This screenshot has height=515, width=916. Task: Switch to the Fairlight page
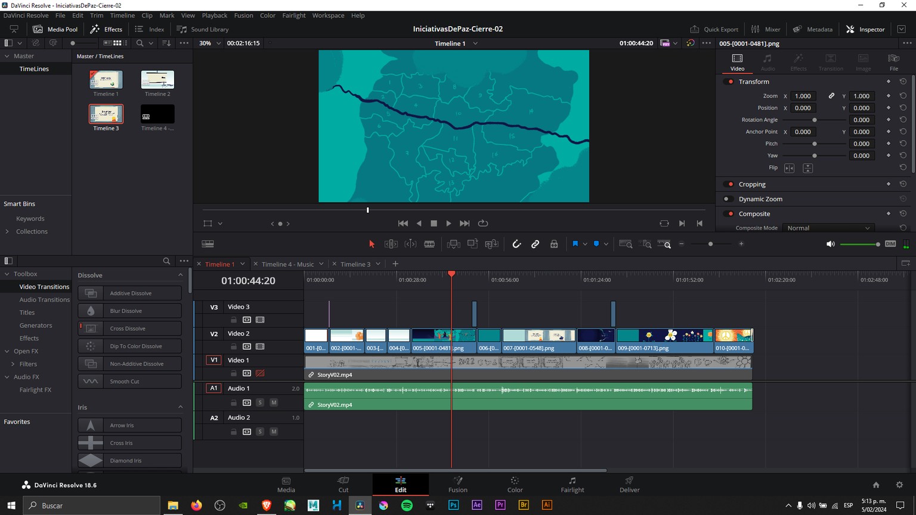(x=572, y=485)
